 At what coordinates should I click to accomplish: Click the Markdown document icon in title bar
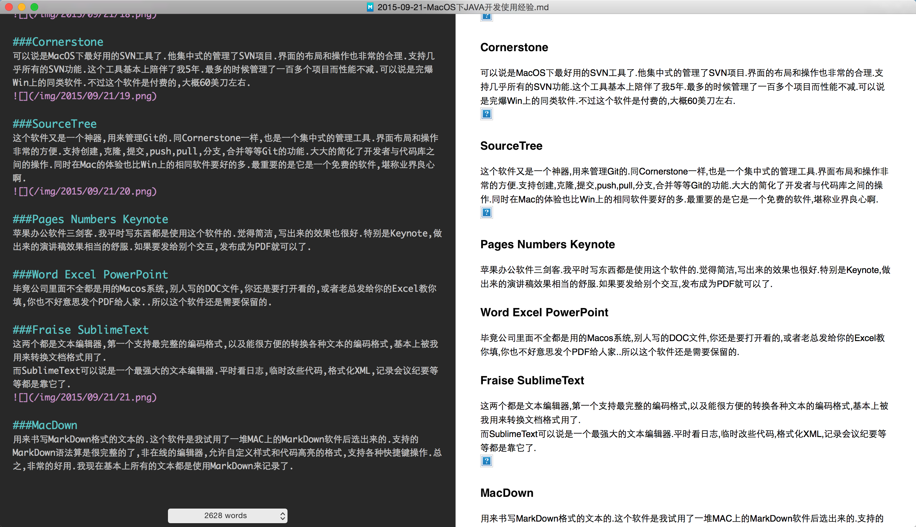(370, 7)
